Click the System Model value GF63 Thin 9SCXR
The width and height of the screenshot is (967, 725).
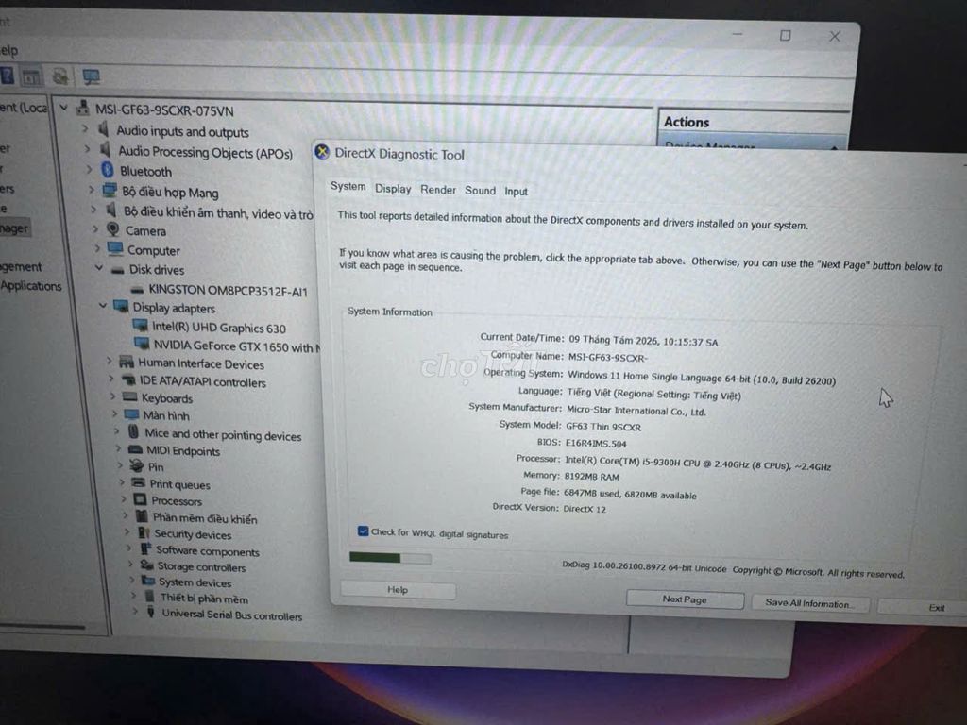pos(603,426)
